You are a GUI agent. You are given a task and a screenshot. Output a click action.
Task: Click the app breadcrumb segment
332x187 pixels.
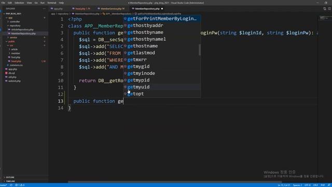click(x=53, y=14)
